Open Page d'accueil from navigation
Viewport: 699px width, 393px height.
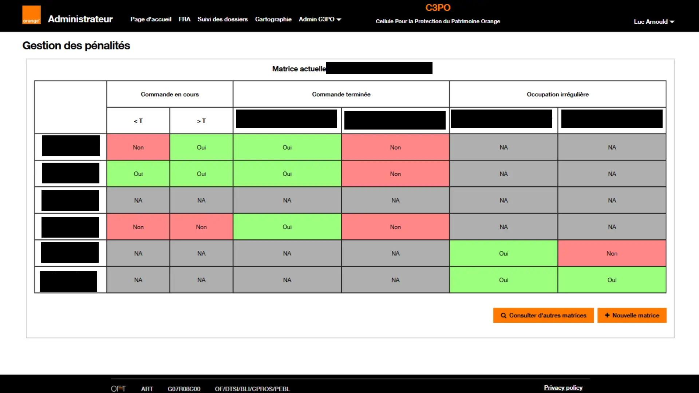click(x=151, y=19)
